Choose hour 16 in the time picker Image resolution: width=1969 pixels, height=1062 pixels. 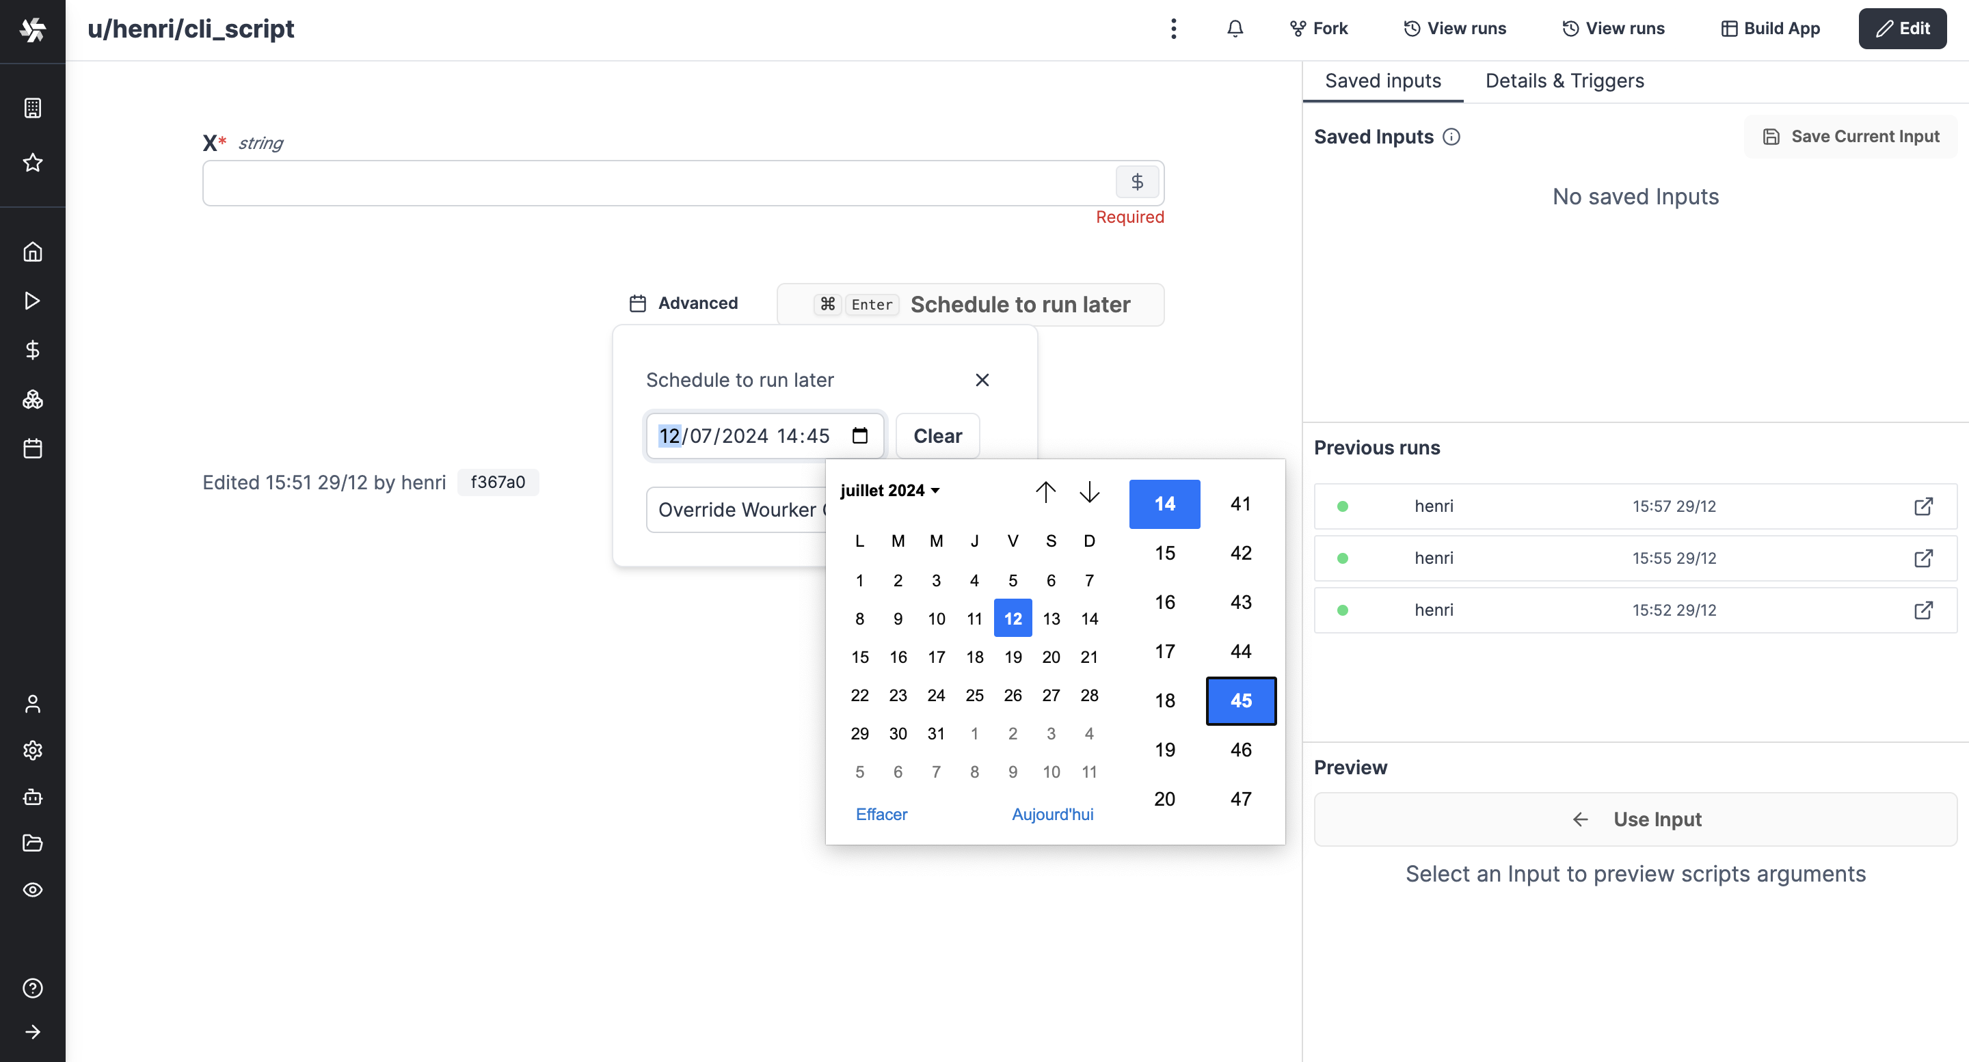1164,602
